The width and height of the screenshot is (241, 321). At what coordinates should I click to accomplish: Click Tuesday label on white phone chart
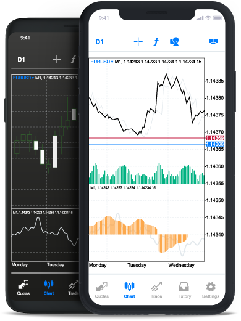pyautogui.click(x=137, y=265)
